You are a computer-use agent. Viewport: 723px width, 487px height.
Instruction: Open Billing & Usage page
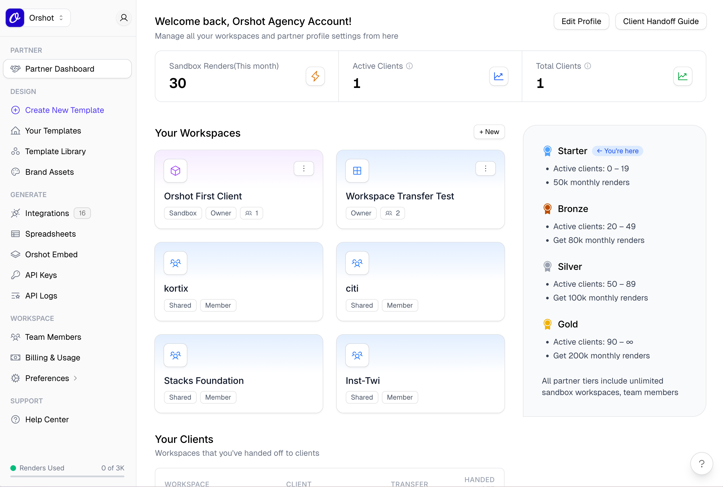[x=52, y=358]
